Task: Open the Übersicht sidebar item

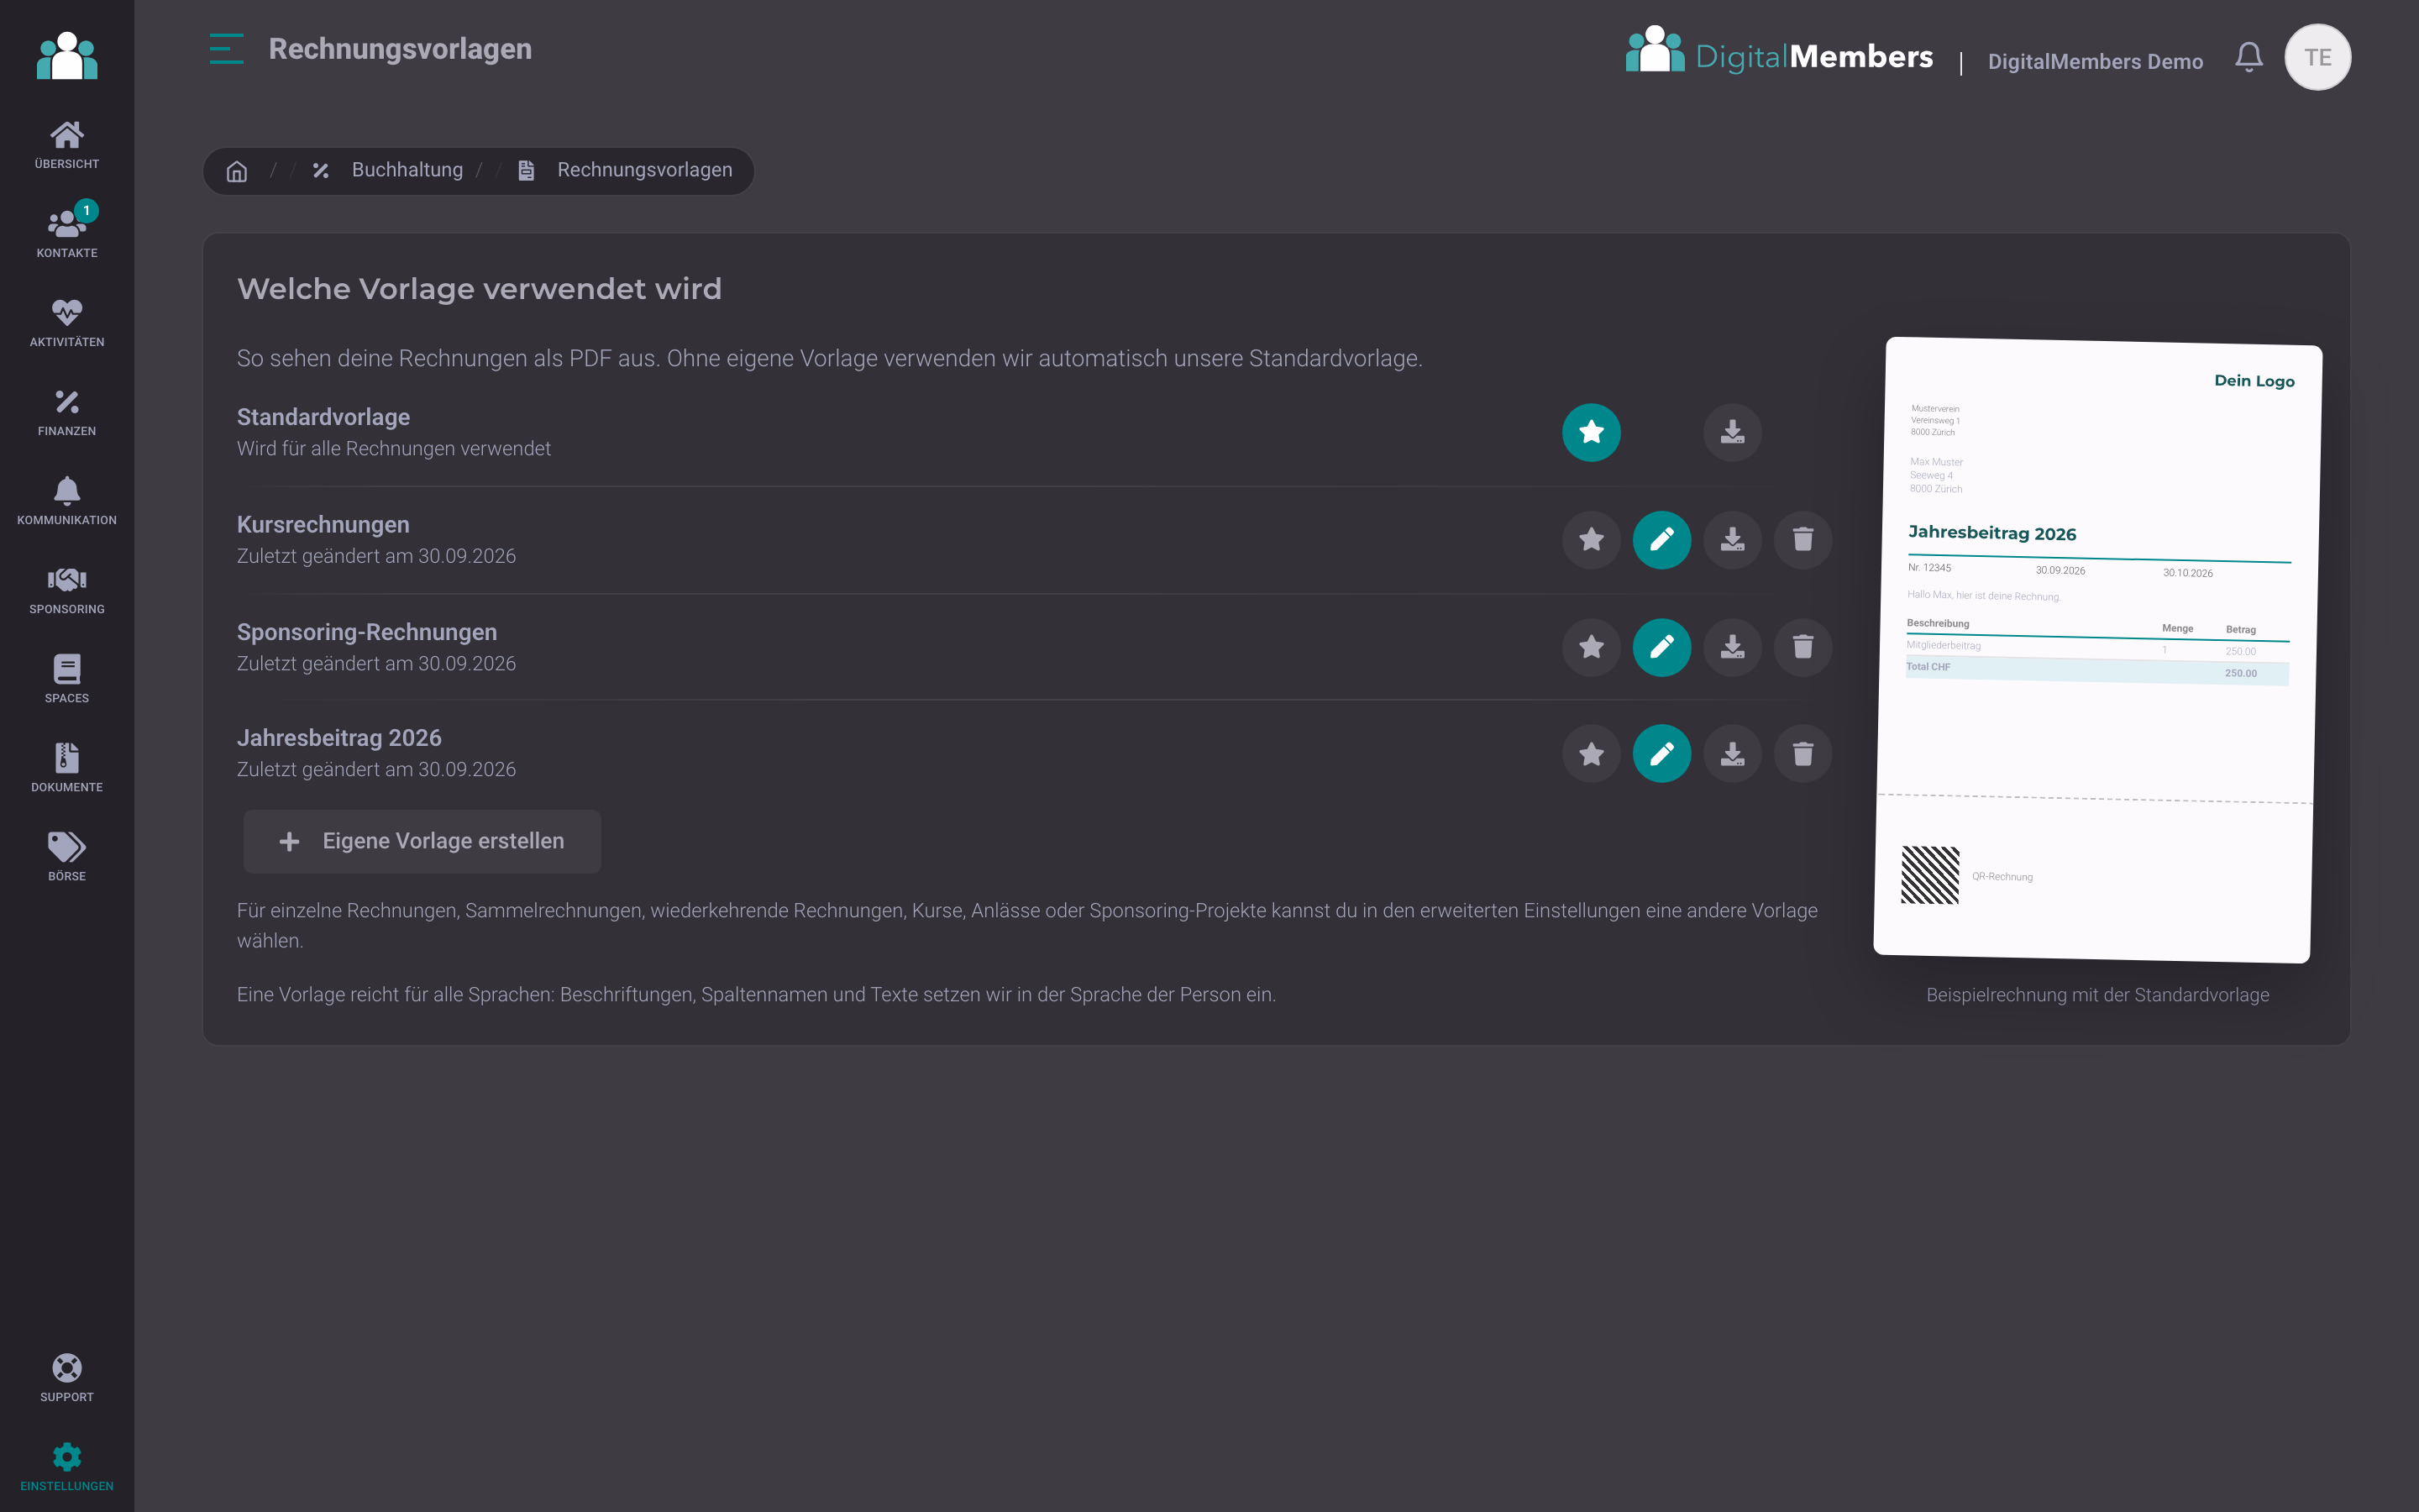Action: pos(67,146)
